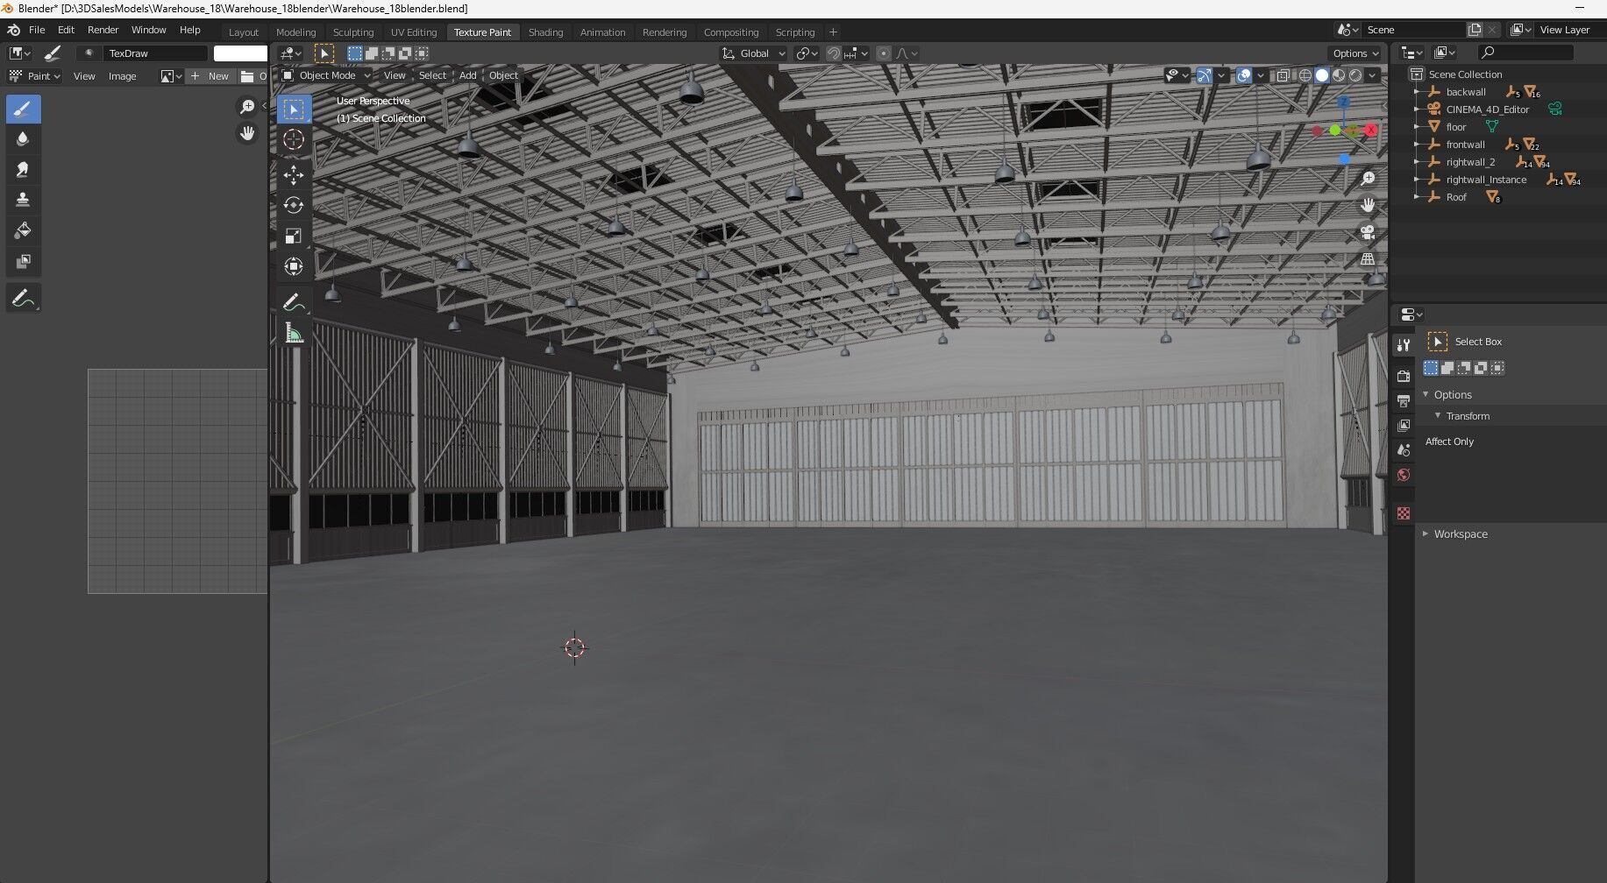Open the Output properties tab
Screen dimensions: 1607x883
(1404, 400)
